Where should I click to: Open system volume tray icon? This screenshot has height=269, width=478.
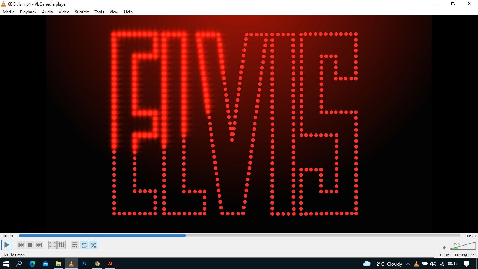433,264
